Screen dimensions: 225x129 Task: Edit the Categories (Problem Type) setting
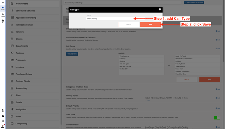point(218,89)
